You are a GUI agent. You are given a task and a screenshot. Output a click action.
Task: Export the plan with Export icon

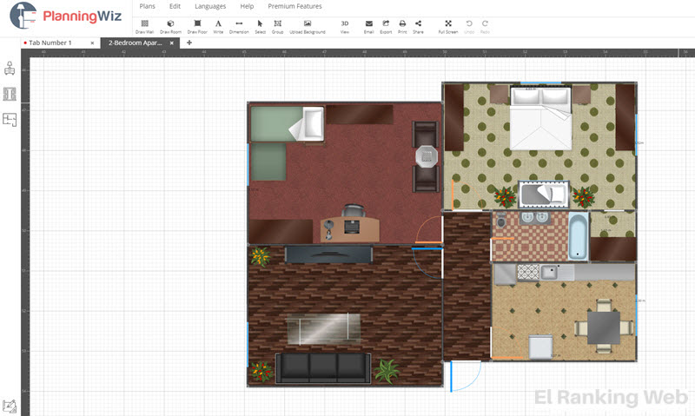click(x=386, y=25)
